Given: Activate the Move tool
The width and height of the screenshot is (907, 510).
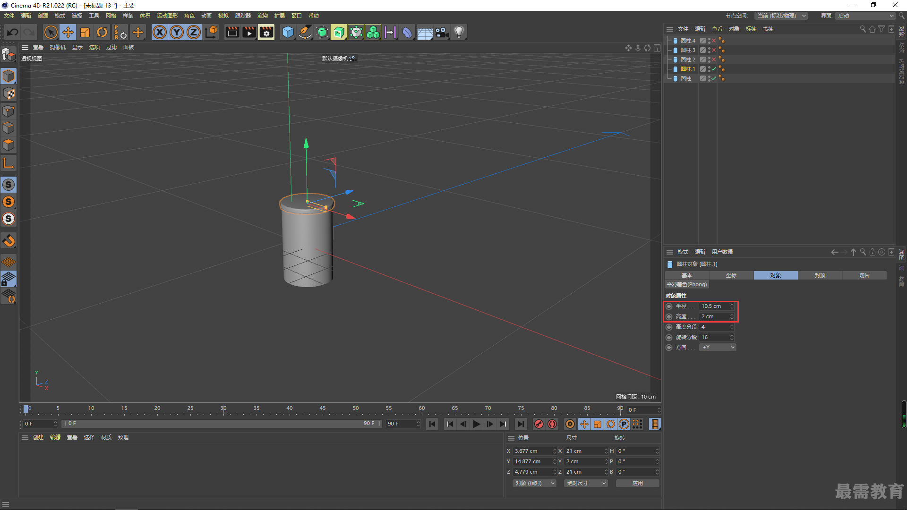Looking at the screenshot, I should (68, 32).
